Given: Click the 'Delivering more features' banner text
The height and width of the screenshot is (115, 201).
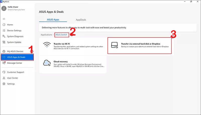Looking at the screenshot, I should (x=84, y=27).
